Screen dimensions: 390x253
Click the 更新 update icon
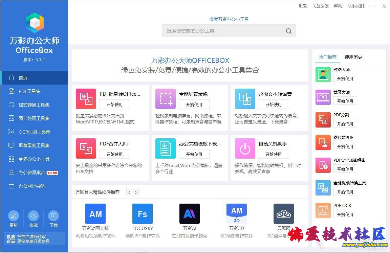pos(14,216)
